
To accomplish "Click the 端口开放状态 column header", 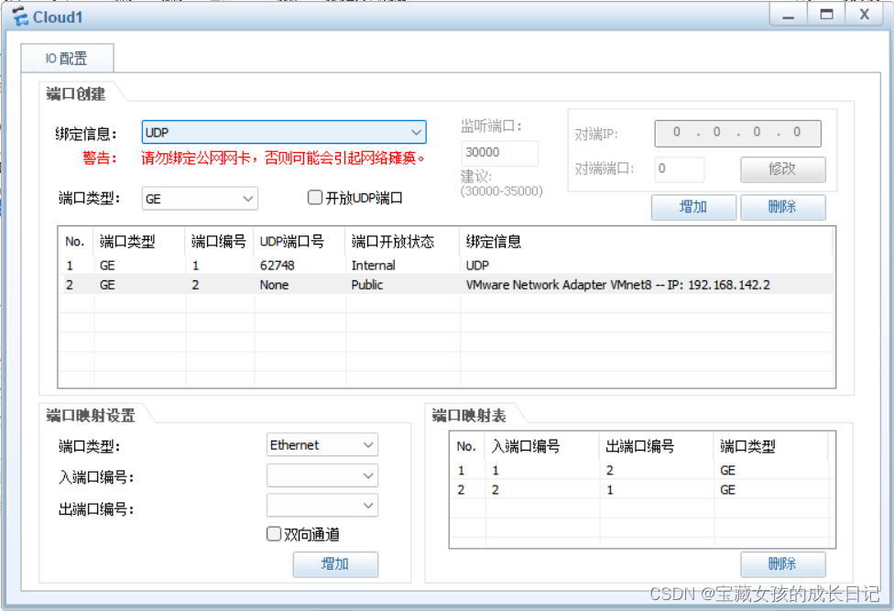I will point(402,242).
